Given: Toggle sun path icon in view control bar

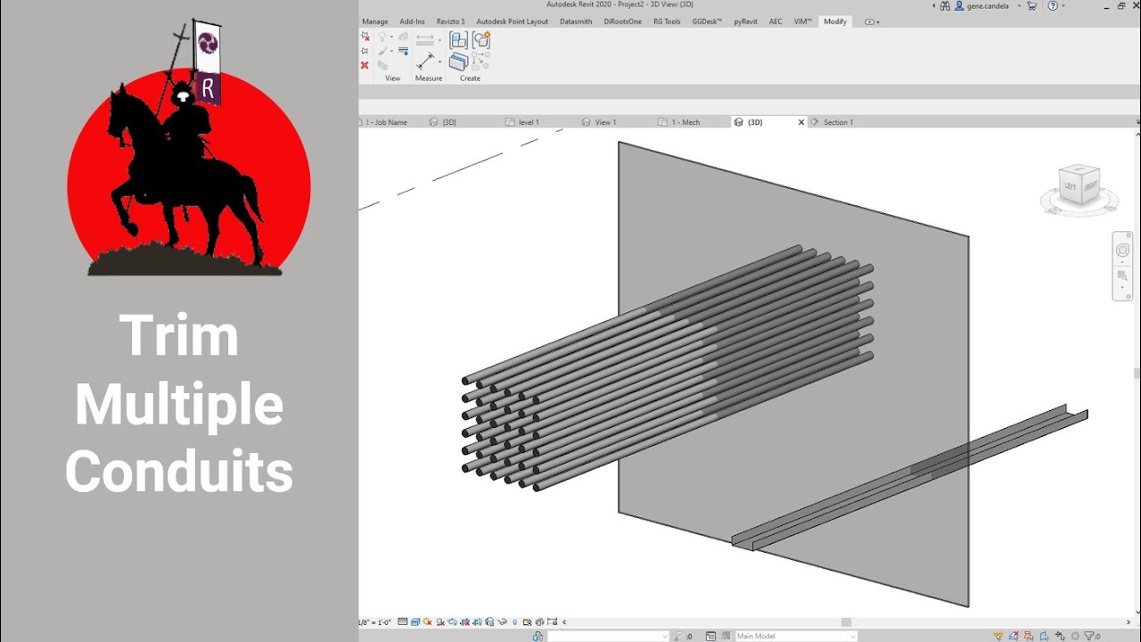Looking at the screenshot, I should click(x=428, y=621).
